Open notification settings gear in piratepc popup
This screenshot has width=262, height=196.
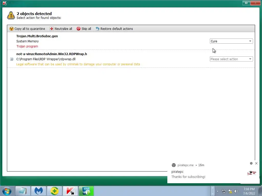(x=251, y=163)
